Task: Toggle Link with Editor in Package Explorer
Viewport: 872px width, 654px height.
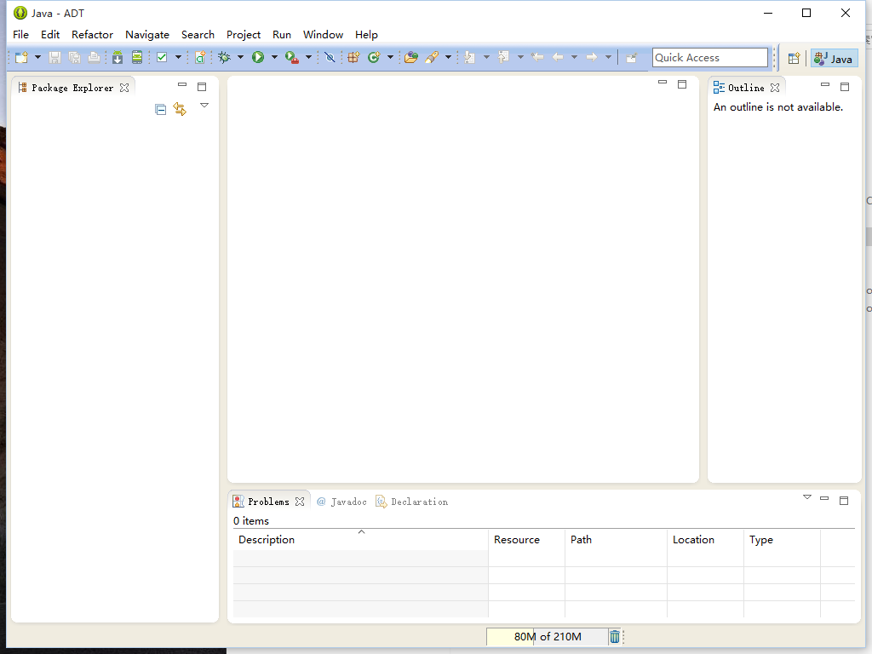Action: coord(180,109)
